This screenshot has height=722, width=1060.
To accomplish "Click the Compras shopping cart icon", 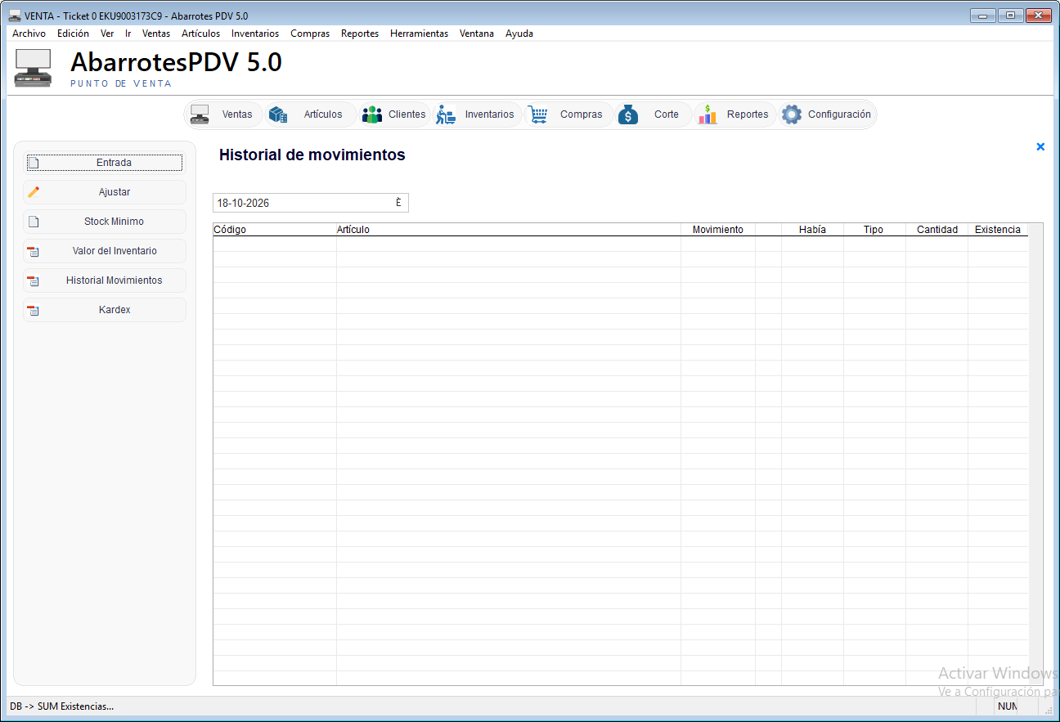I will click(537, 114).
